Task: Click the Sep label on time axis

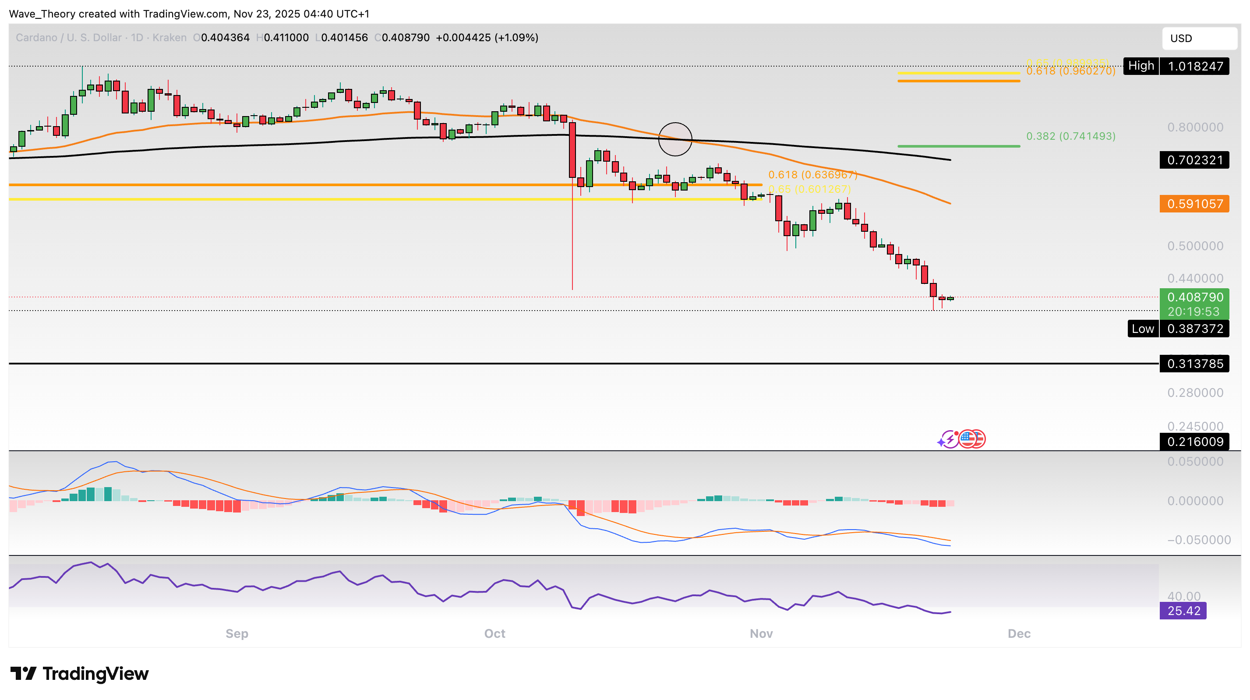Action: pos(237,633)
